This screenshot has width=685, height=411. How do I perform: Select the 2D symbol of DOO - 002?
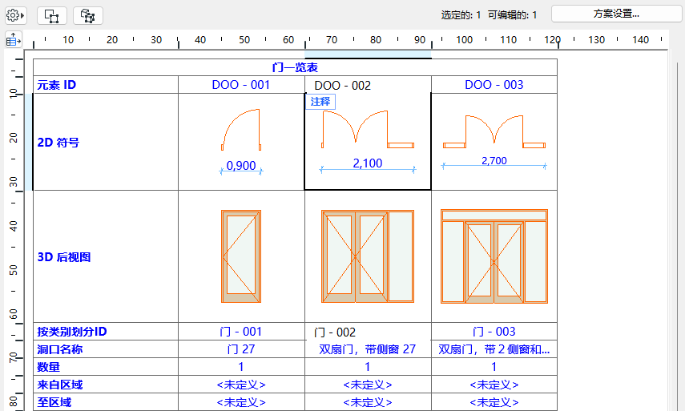(368, 129)
